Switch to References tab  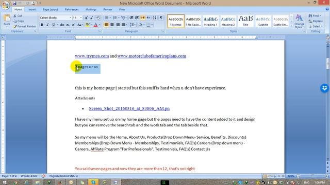(72, 9)
